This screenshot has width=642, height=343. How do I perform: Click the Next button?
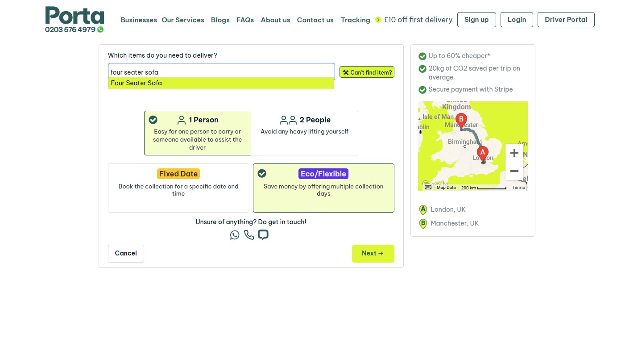373,254
